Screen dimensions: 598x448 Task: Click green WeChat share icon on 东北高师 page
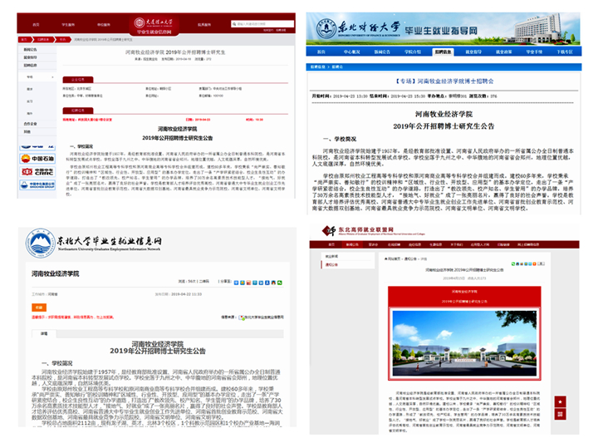click(x=513, y=263)
